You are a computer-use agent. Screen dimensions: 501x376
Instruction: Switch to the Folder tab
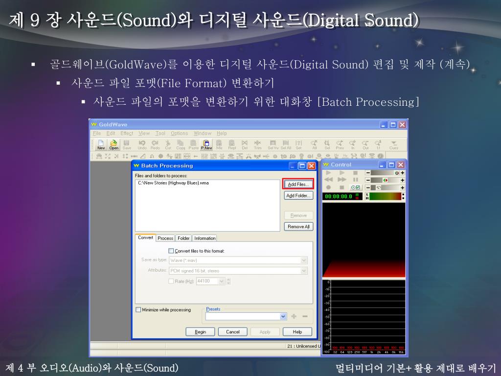tap(183, 238)
